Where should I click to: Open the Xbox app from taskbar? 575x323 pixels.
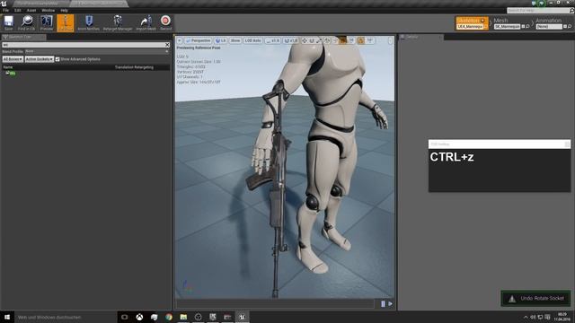pos(139,317)
